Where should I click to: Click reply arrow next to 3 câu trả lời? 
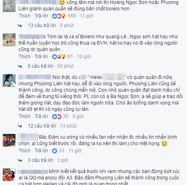point(20,161)
